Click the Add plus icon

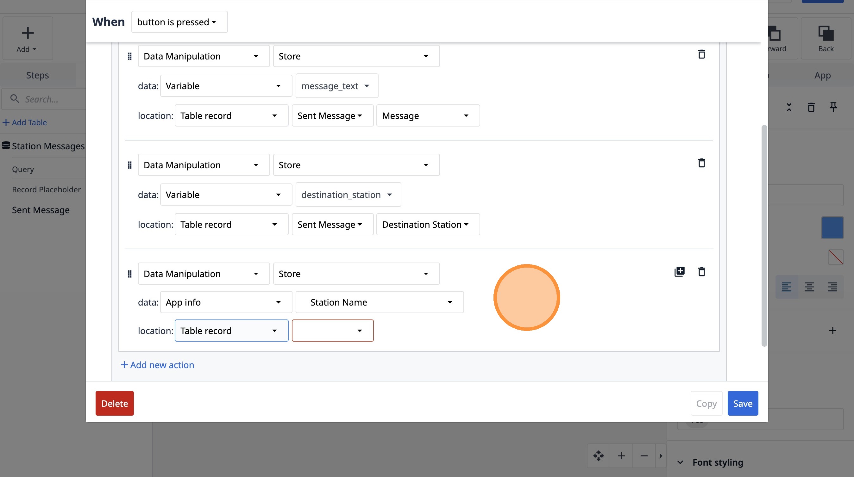(x=28, y=33)
